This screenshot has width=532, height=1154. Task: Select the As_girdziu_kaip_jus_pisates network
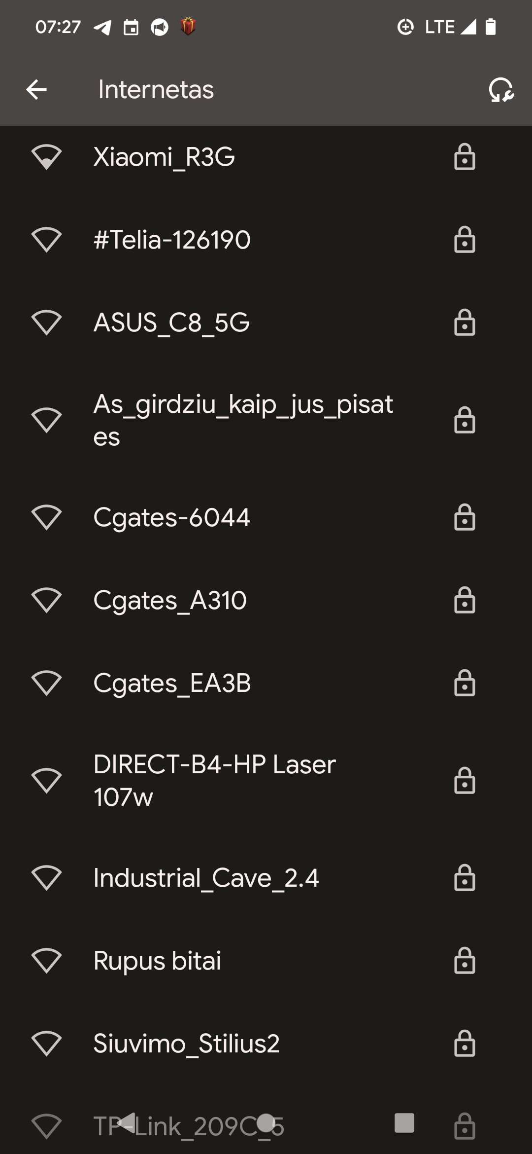point(243,420)
